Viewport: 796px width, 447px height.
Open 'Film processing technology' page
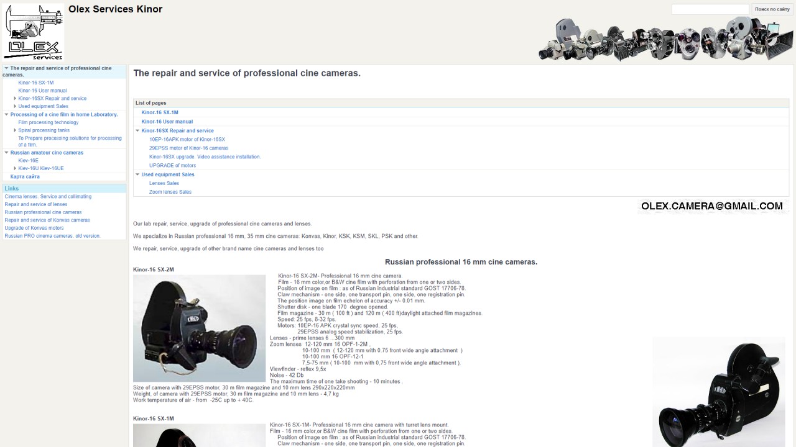click(49, 123)
